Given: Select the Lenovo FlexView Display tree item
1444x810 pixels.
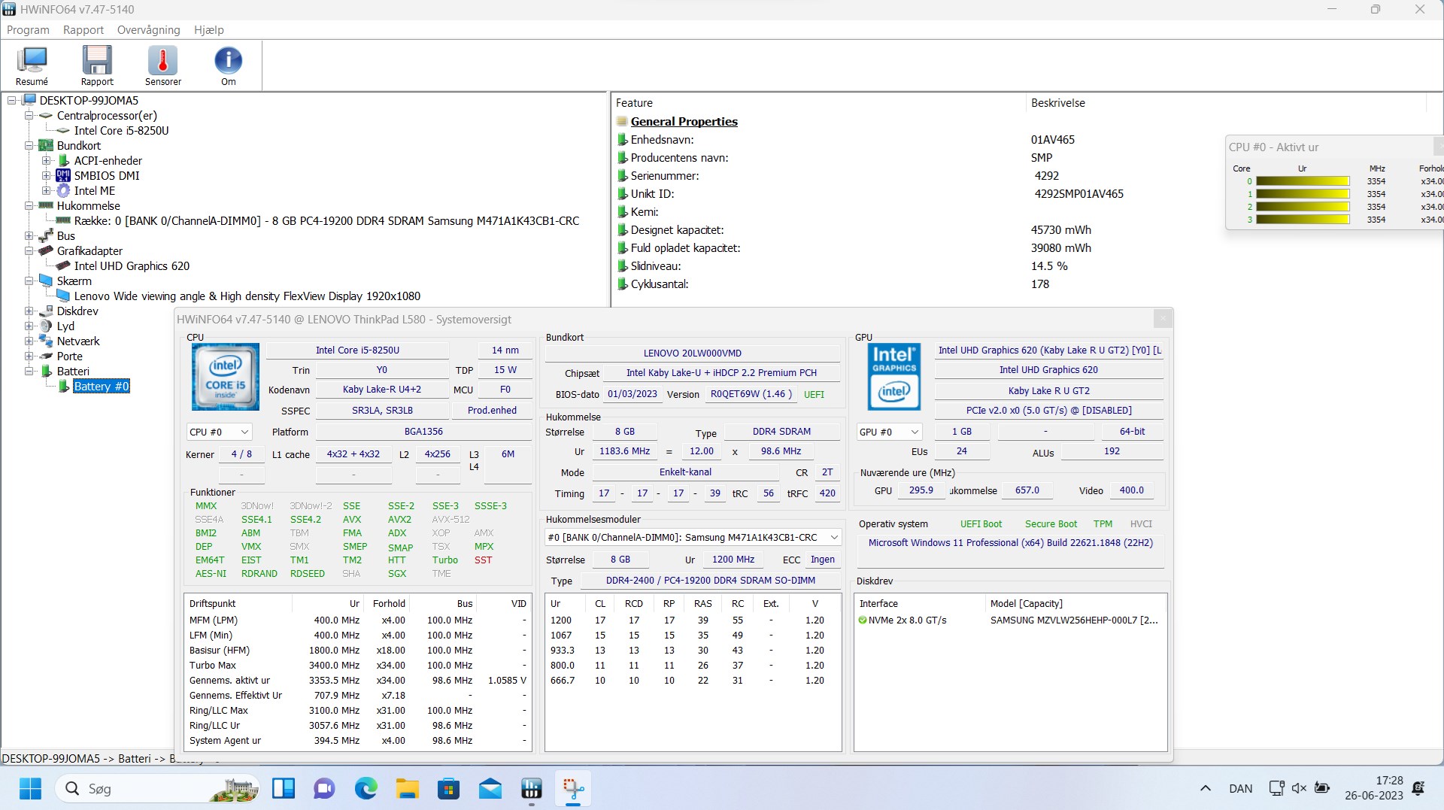Looking at the screenshot, I should pyautogui.click(x=247, y=296).
